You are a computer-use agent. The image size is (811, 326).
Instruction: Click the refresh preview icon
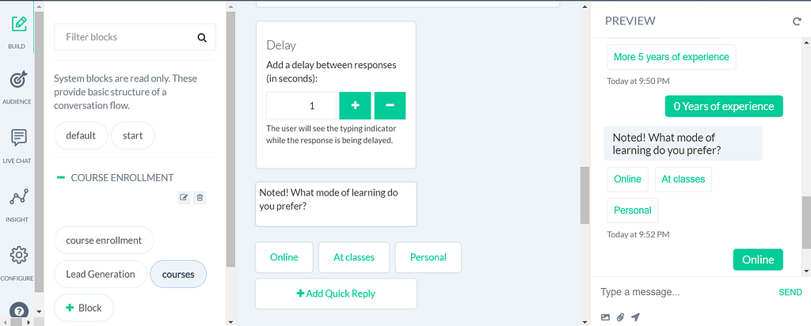797,21
